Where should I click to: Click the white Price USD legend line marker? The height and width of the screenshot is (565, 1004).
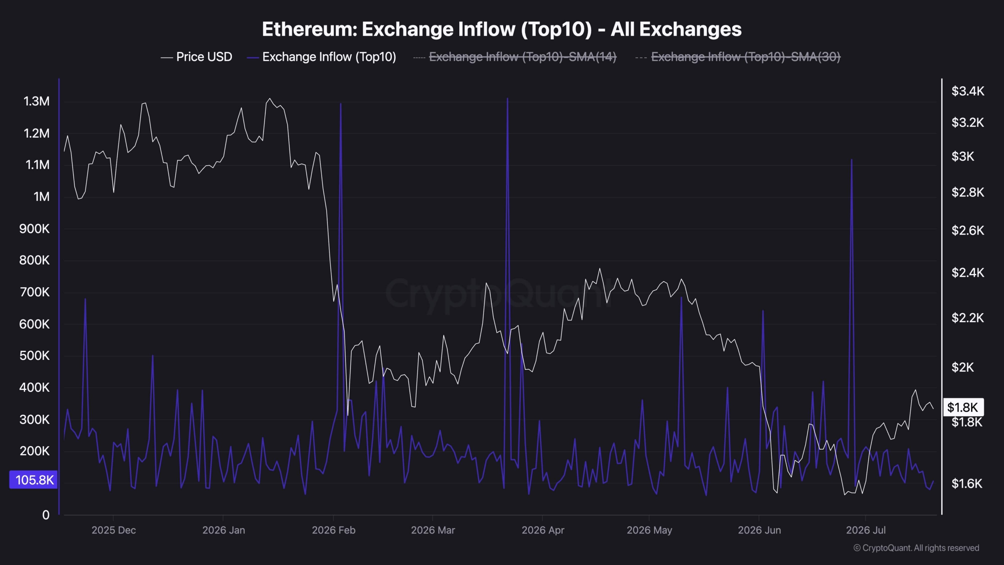tap(167, 58)
